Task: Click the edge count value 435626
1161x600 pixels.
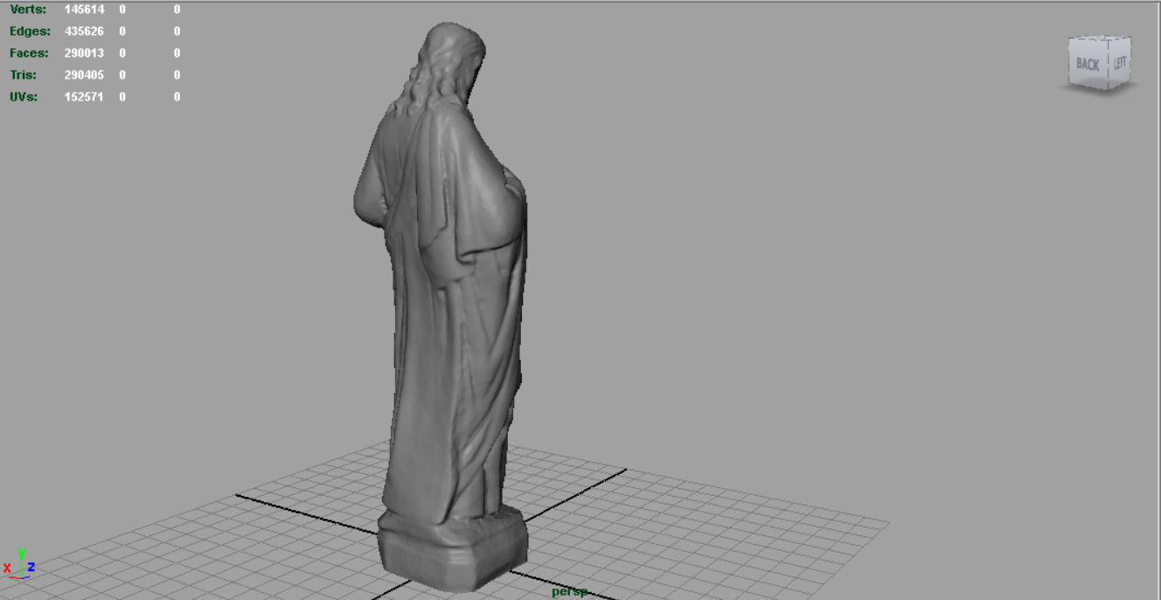Action: coord(84,31)
